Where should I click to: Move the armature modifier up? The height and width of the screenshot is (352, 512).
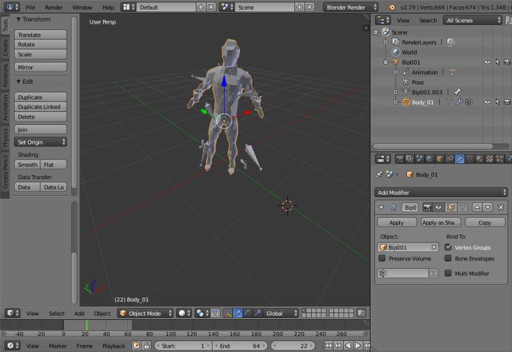coord(477,207)
